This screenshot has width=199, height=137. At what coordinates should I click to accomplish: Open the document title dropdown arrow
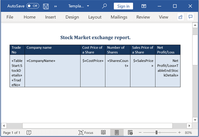(x=88, y=6)
